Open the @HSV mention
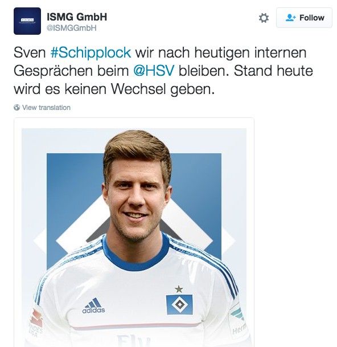Image resolution: width=337 pixels, height=347 pixels. 154,71
